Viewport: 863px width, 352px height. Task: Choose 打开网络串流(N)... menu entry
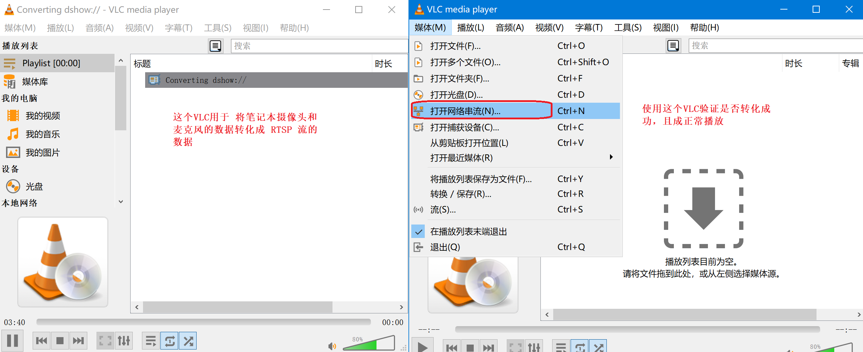click(x=516, y=111)
